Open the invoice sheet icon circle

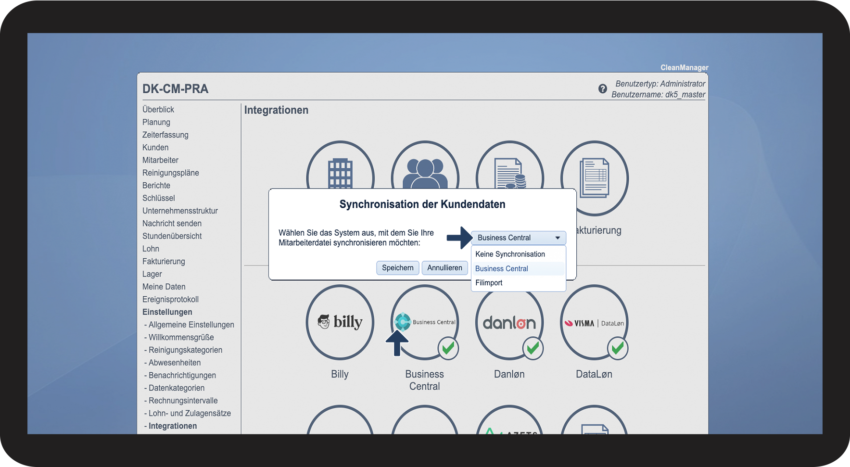(x=595, y=178)
